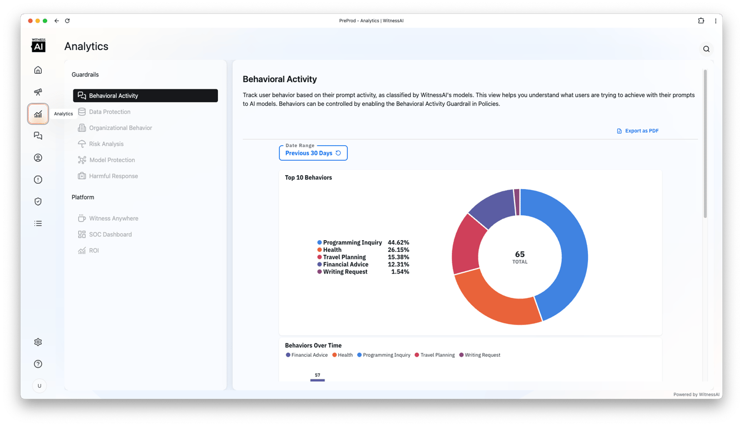Open Analytics from the sidebar chart icon
Image resolution: width=743 pixels, height=426 pixels.
38,114
